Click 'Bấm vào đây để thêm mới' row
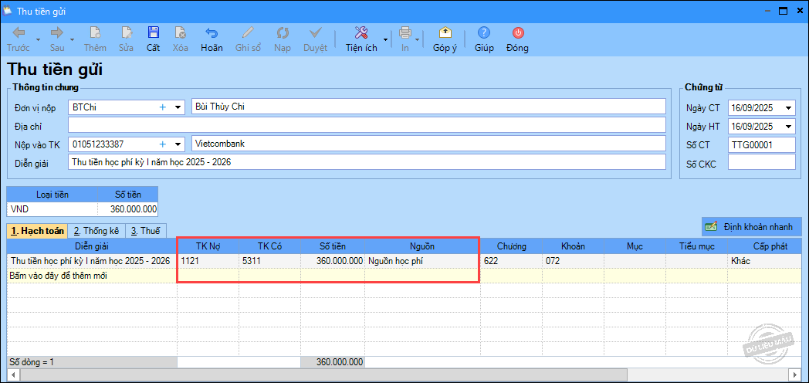Screen dimensions: 809x383 click(x=91, y=276)
